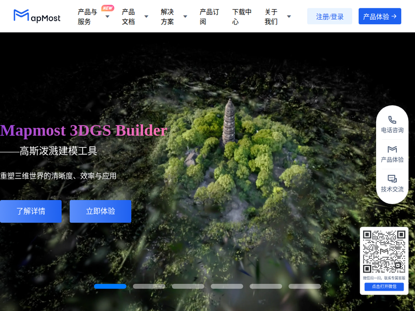Click the blue 产品体验 header button
Viewport: 415px width, 311px height.
[380, 17]
